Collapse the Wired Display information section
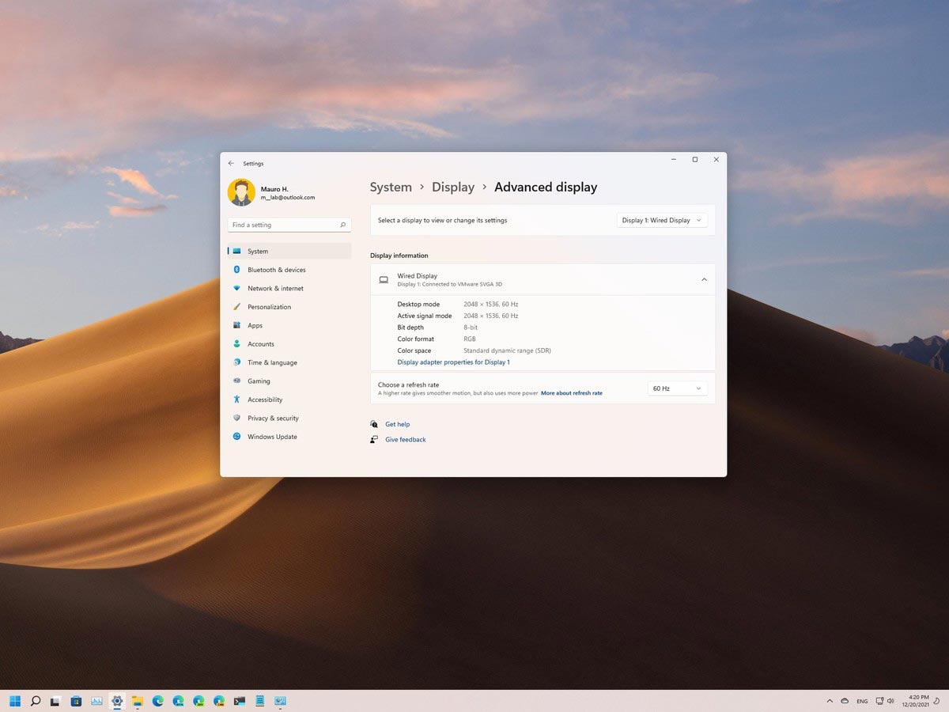This screenshot has height=712, width=949. pos(704,279)
